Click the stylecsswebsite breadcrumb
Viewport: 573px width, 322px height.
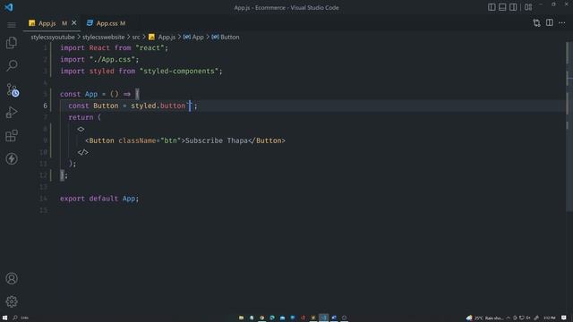pos(104,38)
